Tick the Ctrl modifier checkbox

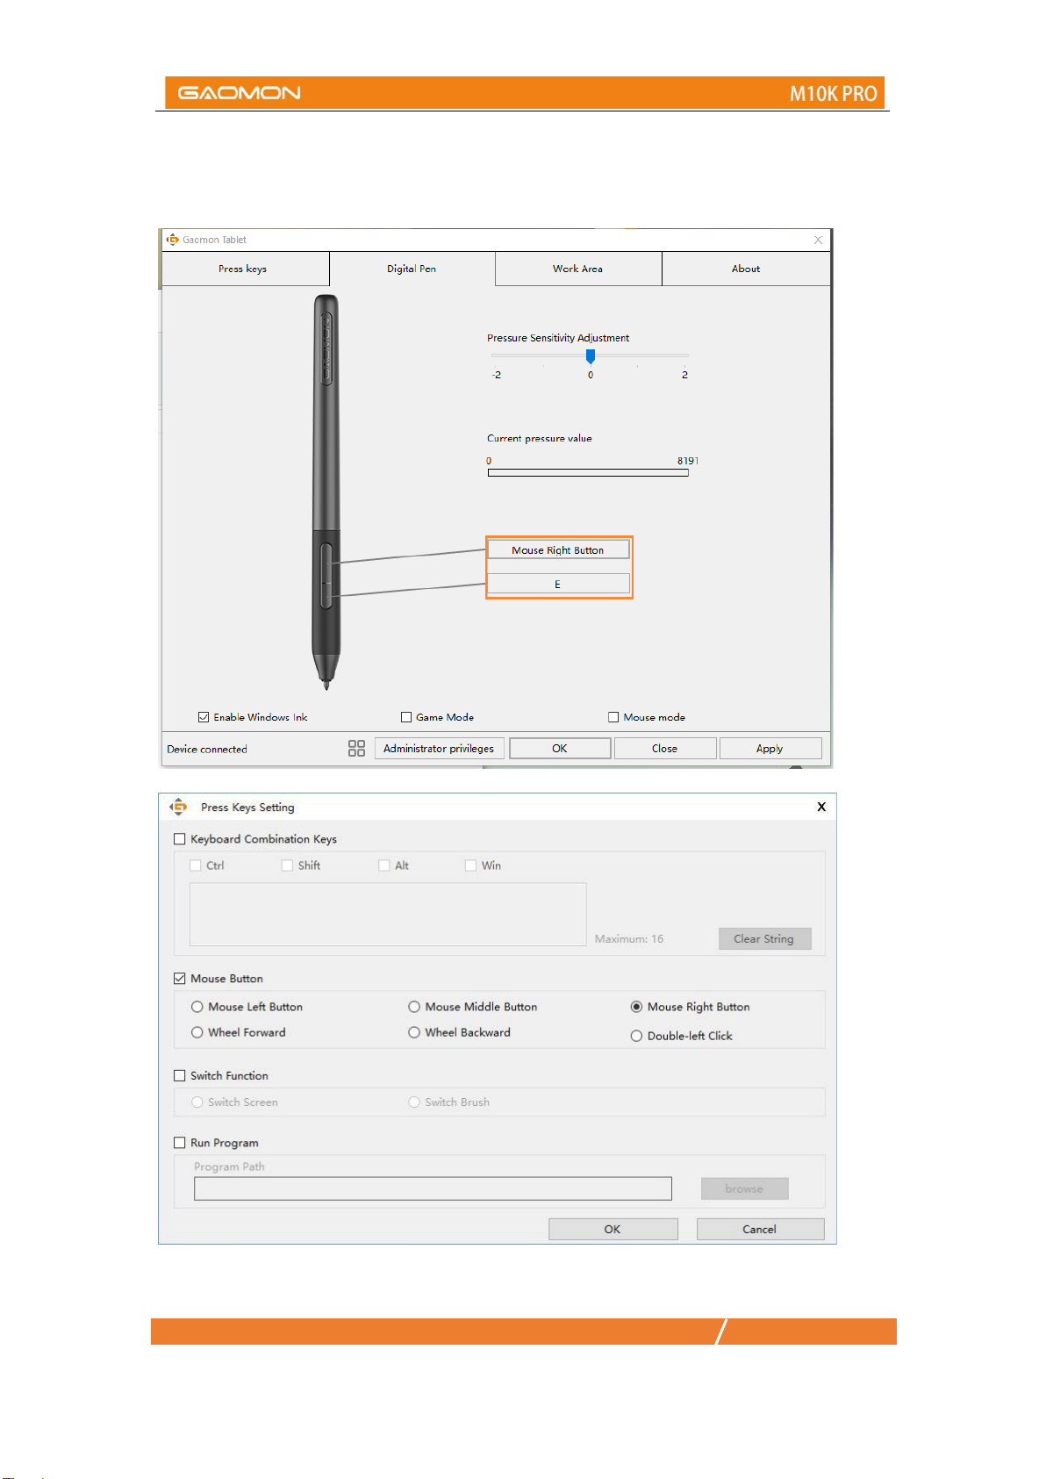[x=196, y=865]
